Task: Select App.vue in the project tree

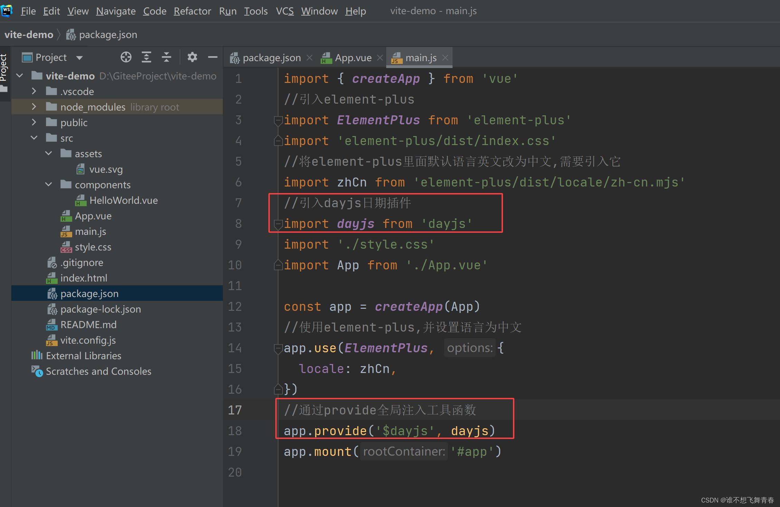Action: click(x=93, y=216)
